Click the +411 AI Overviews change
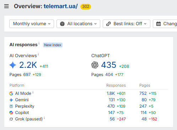Screen dimensions: 177x130 point(44,66)
